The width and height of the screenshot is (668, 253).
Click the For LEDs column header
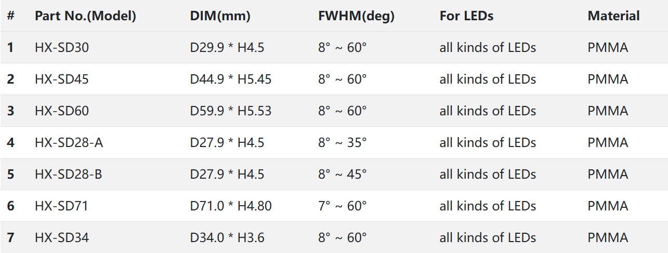[466, 16]
